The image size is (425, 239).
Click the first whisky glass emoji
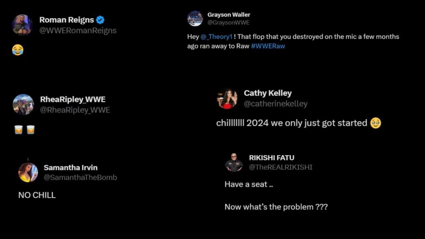18,130
